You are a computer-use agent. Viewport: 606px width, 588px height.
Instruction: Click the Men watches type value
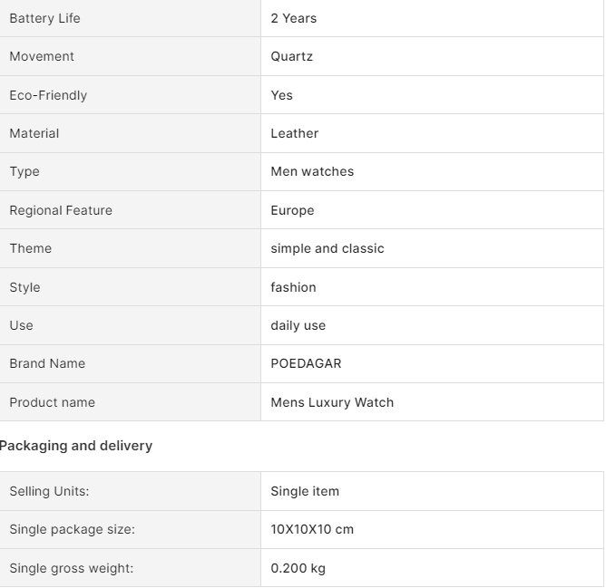pos(312,171)
